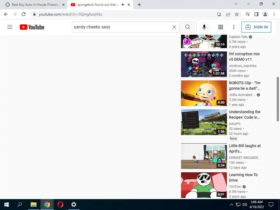280x210 pixels.
Task: Reload the YouTube page
Action: [24, 14]
